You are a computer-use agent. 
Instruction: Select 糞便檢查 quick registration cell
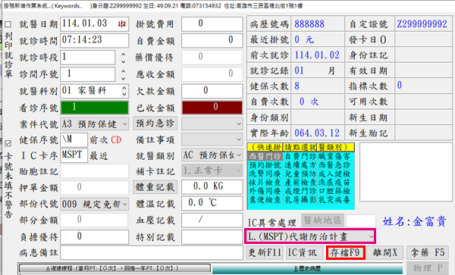pyautogui.click(x=265, y=200)
